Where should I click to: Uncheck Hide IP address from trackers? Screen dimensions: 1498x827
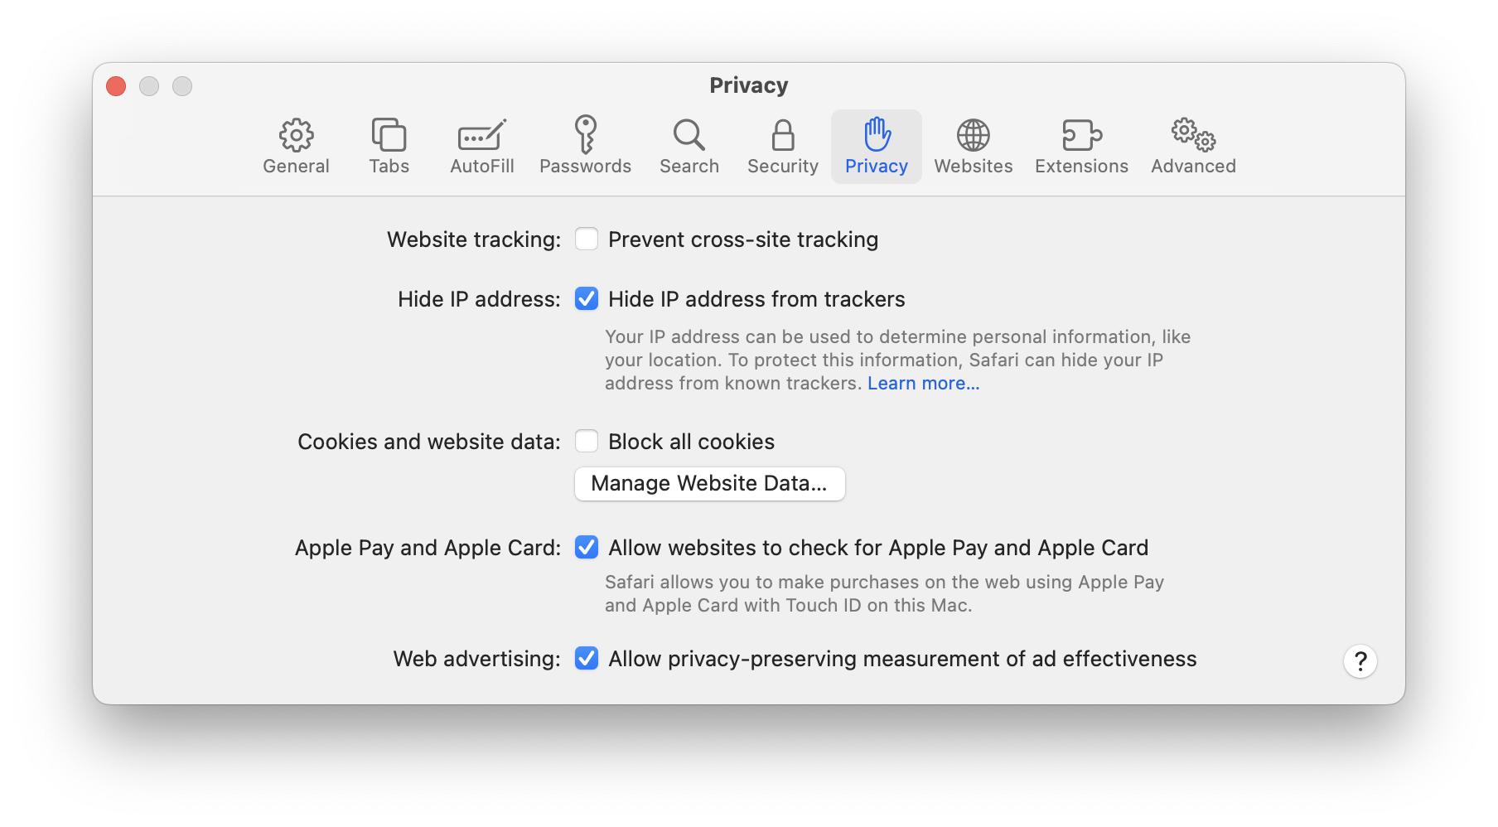pyautogui.click(x=587, y=298)
